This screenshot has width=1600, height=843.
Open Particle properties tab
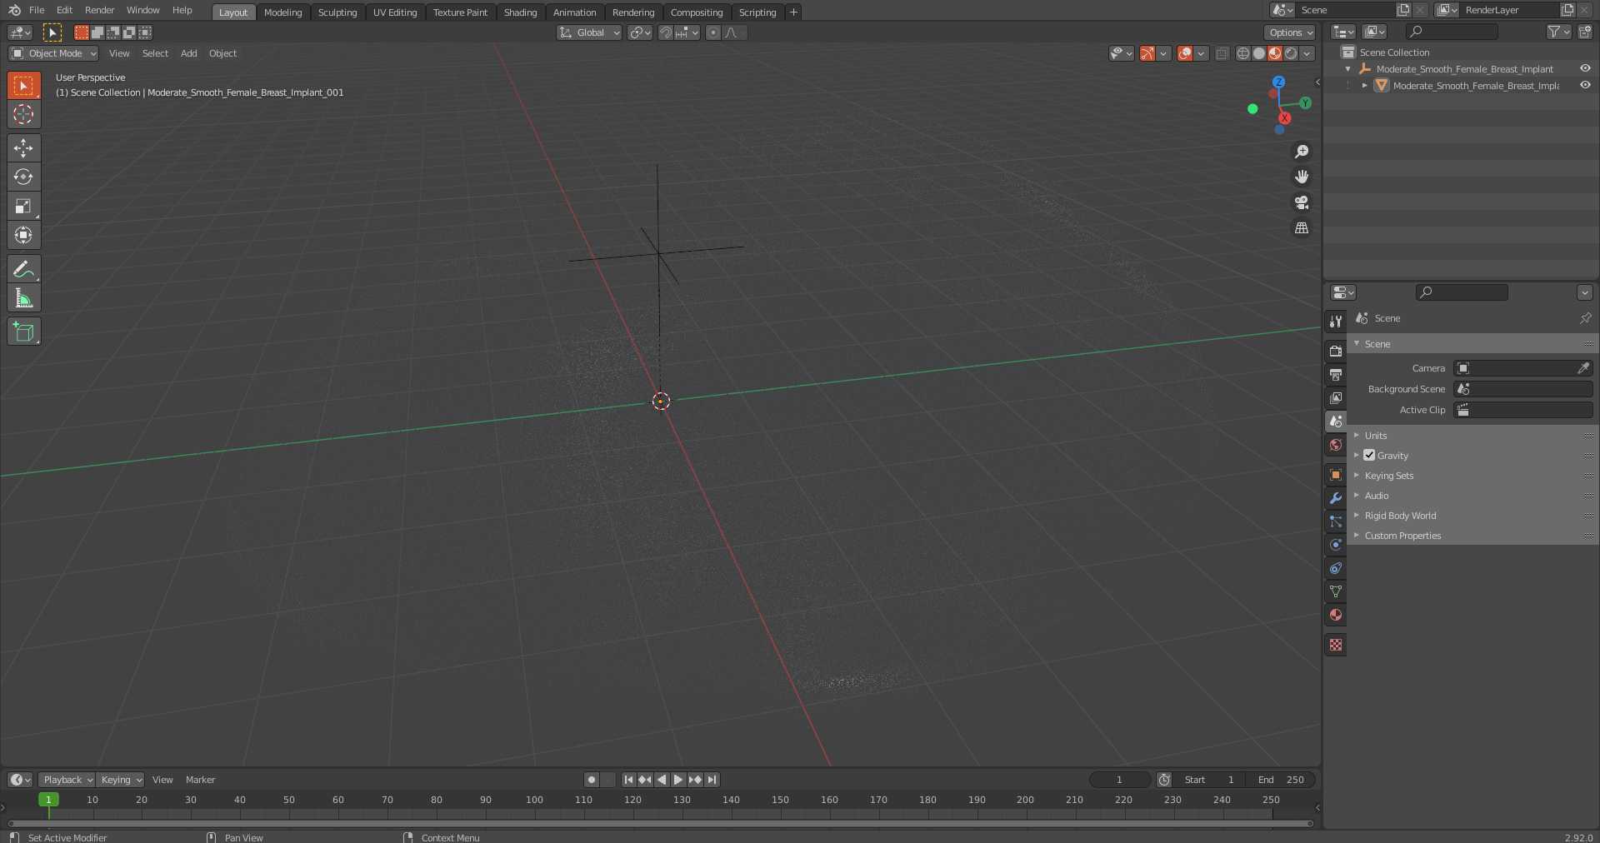[1336, 521]
